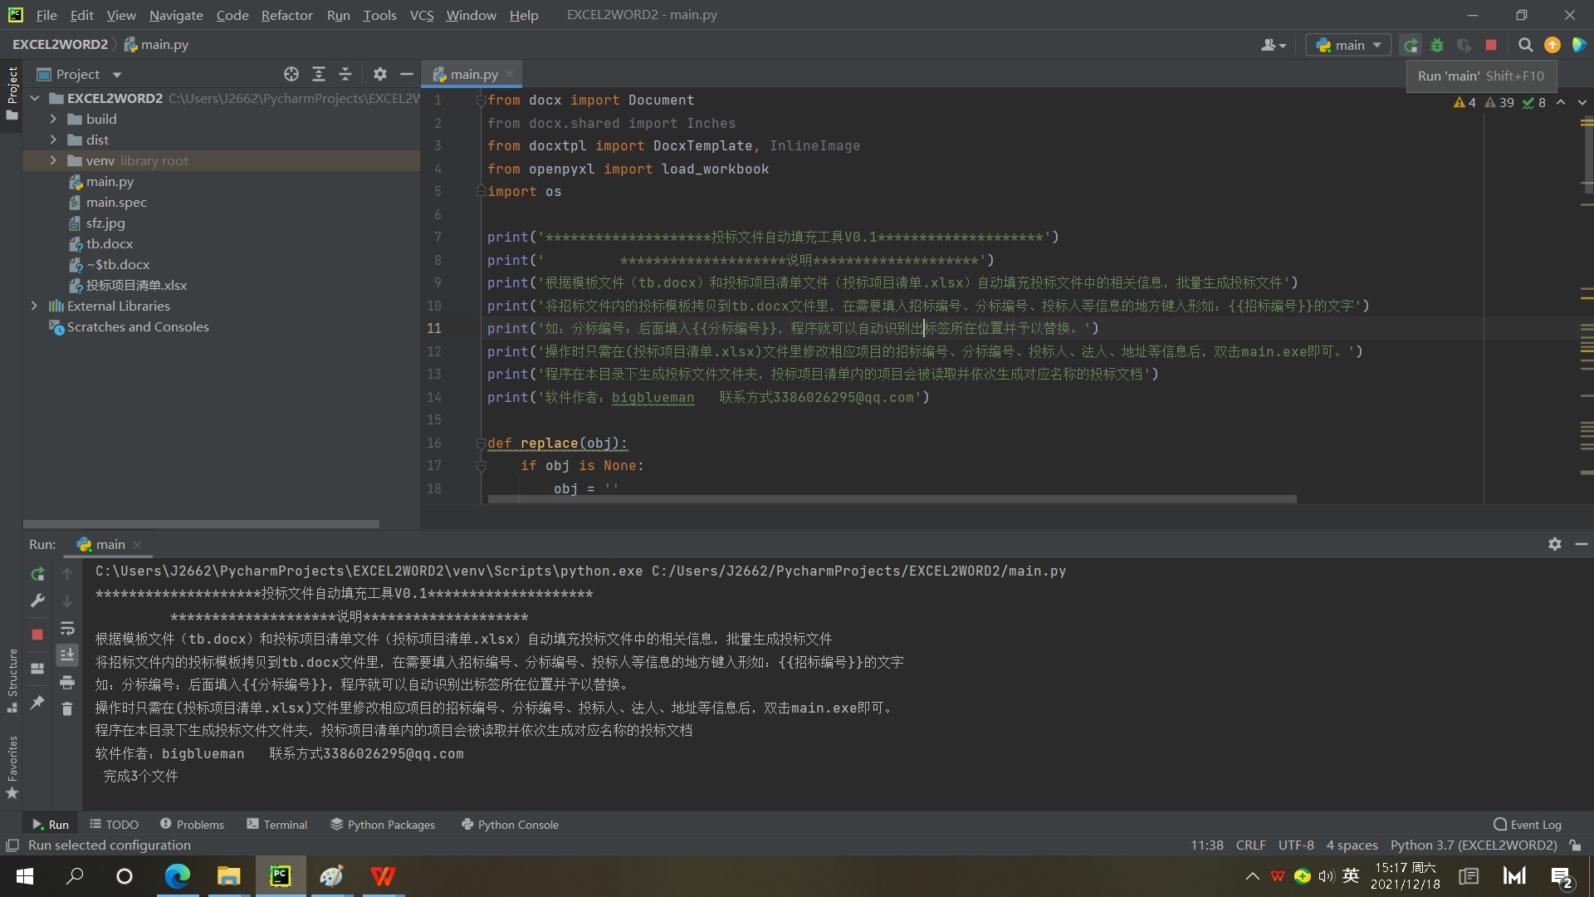
Task: Open Search Everywhere magnifier icon
Action: (x=1526, y=46)
